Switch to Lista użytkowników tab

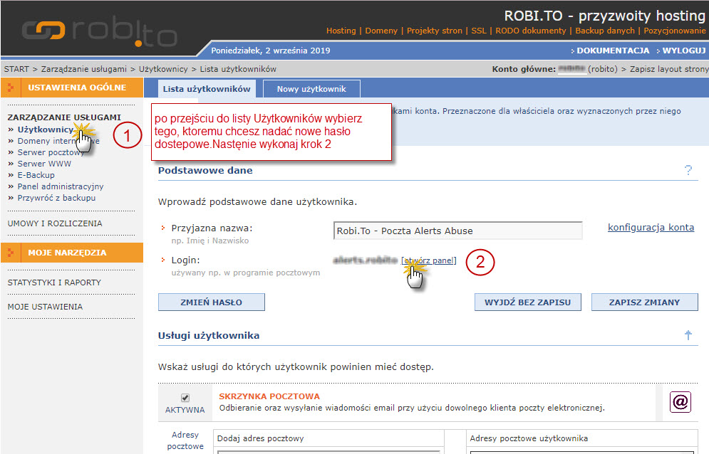point(207,89)
